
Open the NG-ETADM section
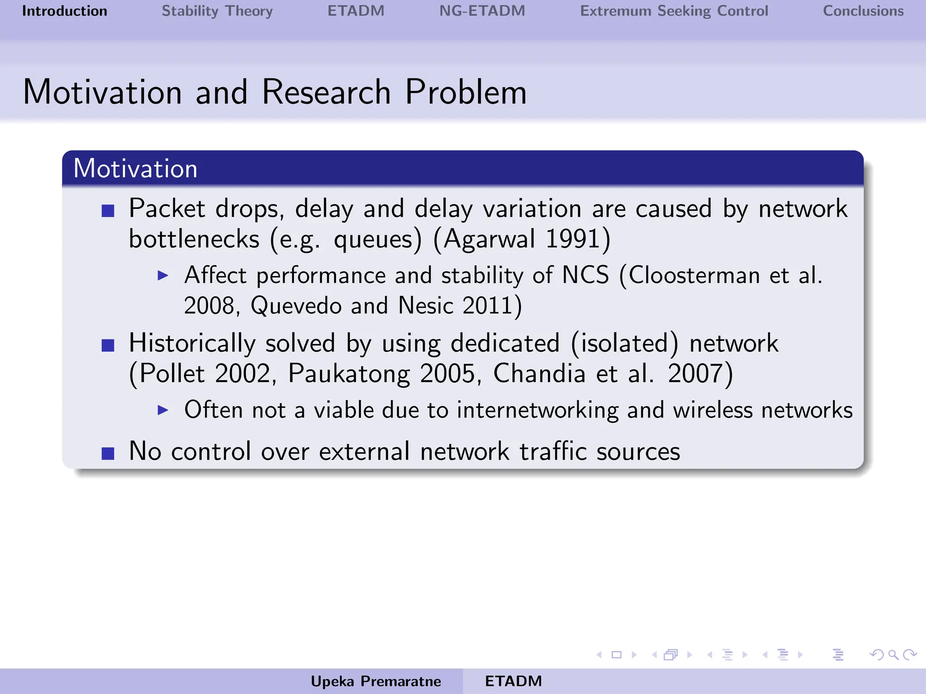click(482, 11)
